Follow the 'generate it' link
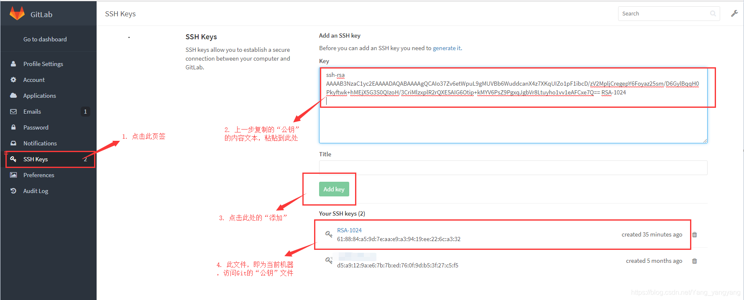 pos(447,48)
